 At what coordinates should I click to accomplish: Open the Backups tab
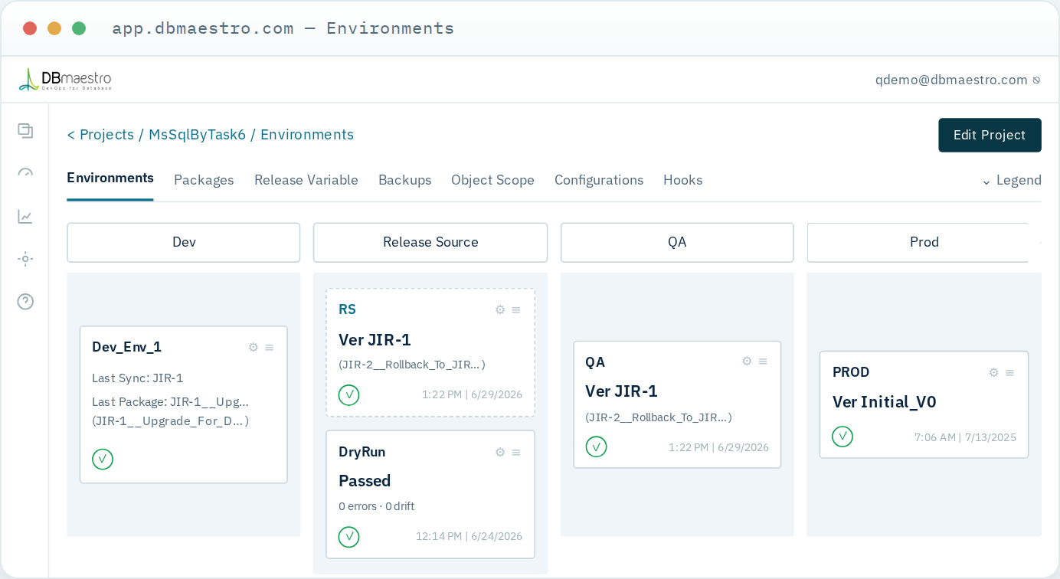pyautogui.click(x=404, y=180)
